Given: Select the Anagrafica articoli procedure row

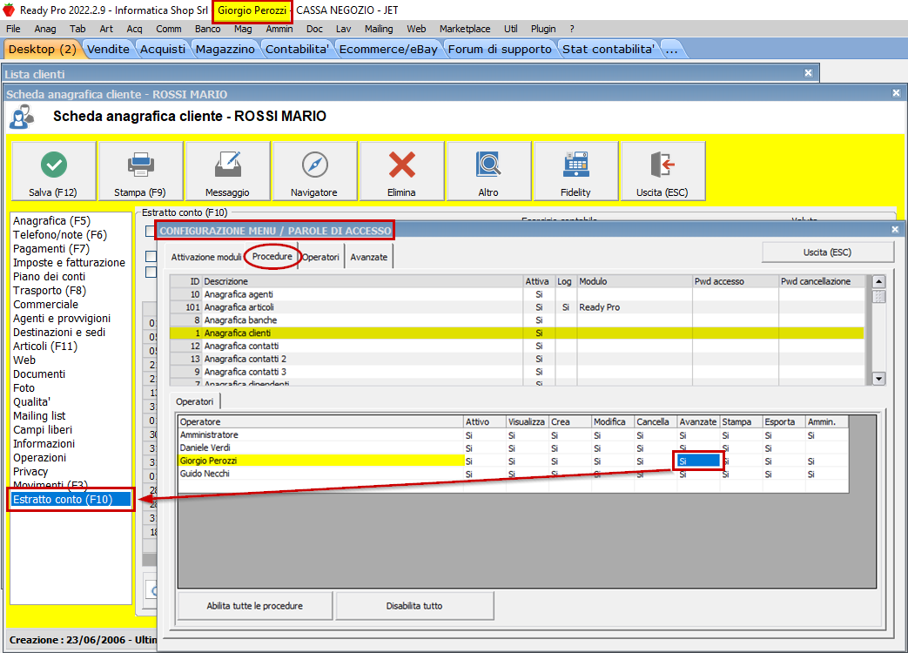Looking at the screenshot, I should coord(516,307).
